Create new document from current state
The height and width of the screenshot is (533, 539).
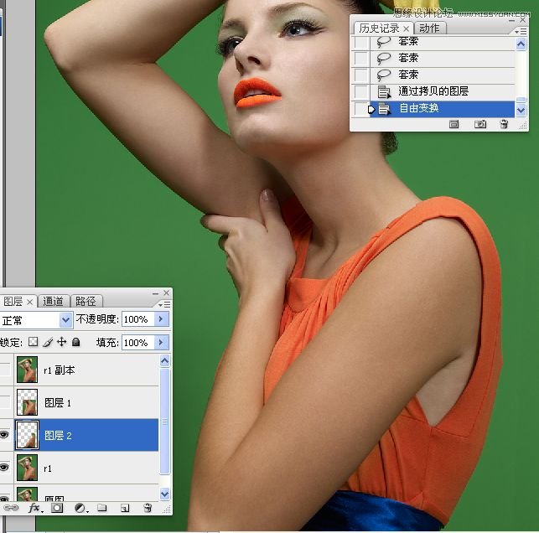click(453, 124)
